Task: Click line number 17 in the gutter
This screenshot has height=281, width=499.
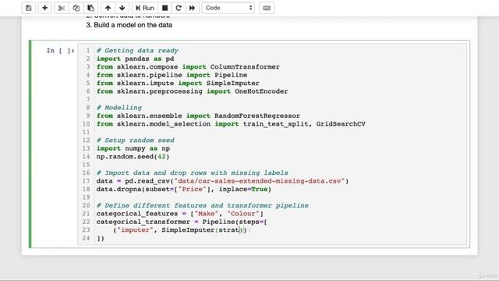Action: pos(86,181)
